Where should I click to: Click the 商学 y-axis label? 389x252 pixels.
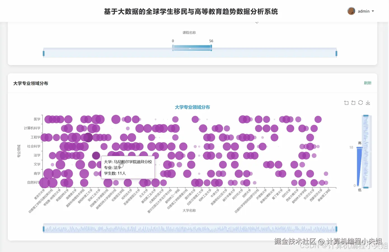(x=37, y=174)
